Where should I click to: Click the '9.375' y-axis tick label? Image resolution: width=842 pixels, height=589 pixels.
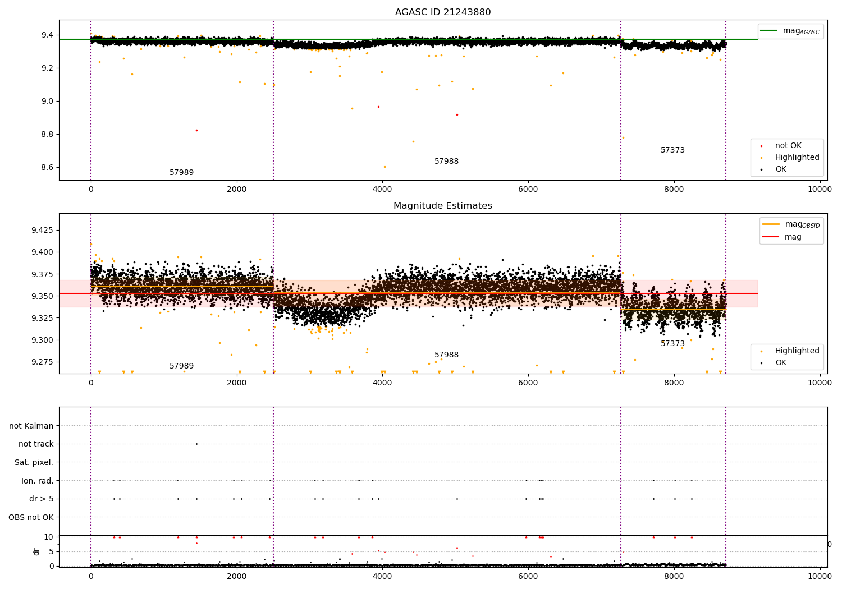pyautogui.click(x=43, y=274)
